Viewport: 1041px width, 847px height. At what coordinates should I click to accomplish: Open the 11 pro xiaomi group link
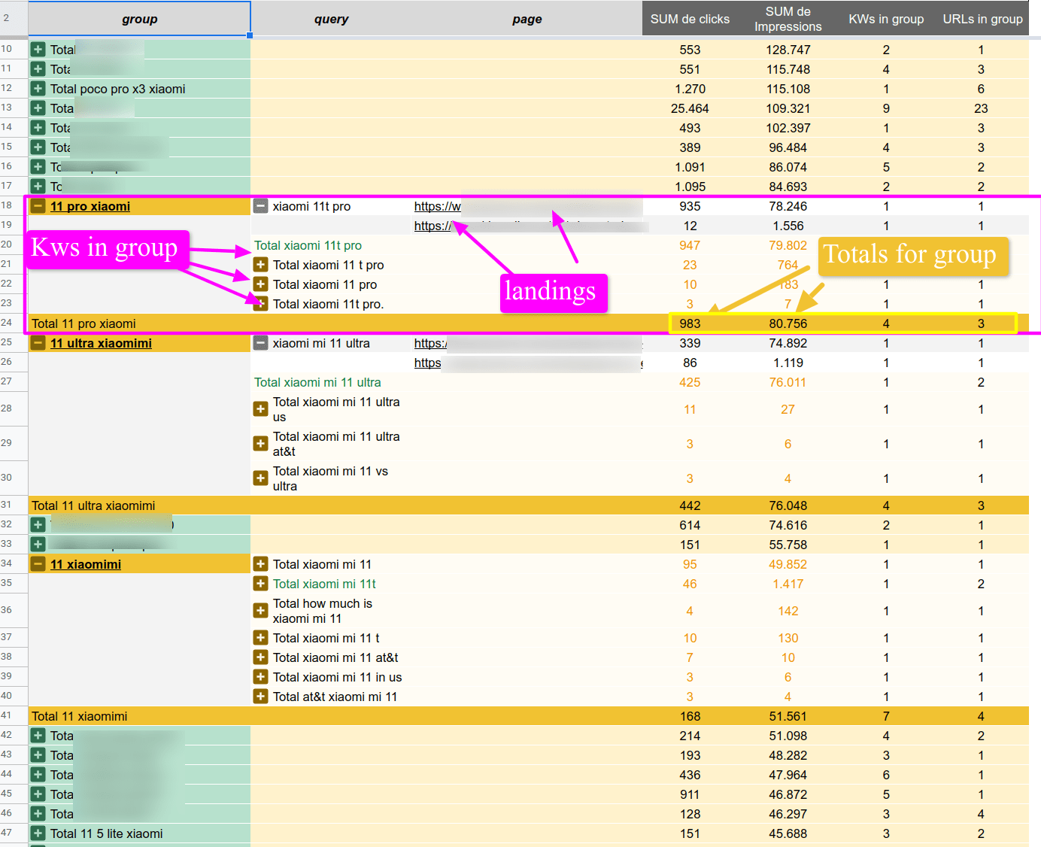tap(90, 206)
